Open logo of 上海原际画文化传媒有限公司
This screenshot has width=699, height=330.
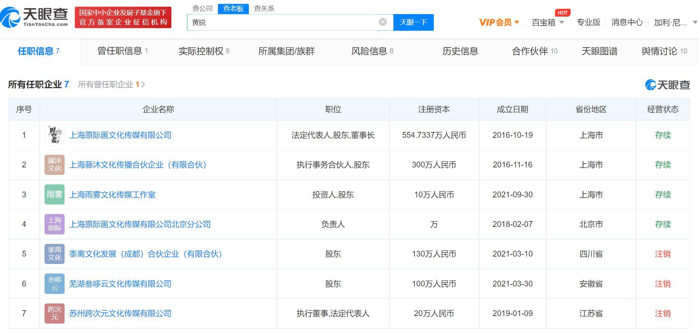[54, 135]
